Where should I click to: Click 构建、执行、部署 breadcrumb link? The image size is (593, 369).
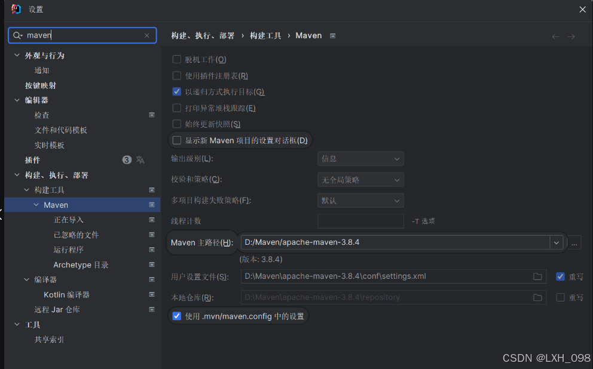point(203,35)
